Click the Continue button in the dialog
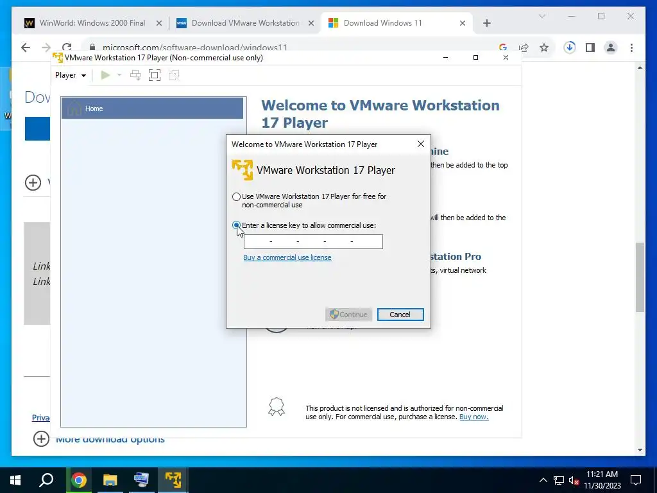This screenshot has height=493, width=657. click(348, 315)
